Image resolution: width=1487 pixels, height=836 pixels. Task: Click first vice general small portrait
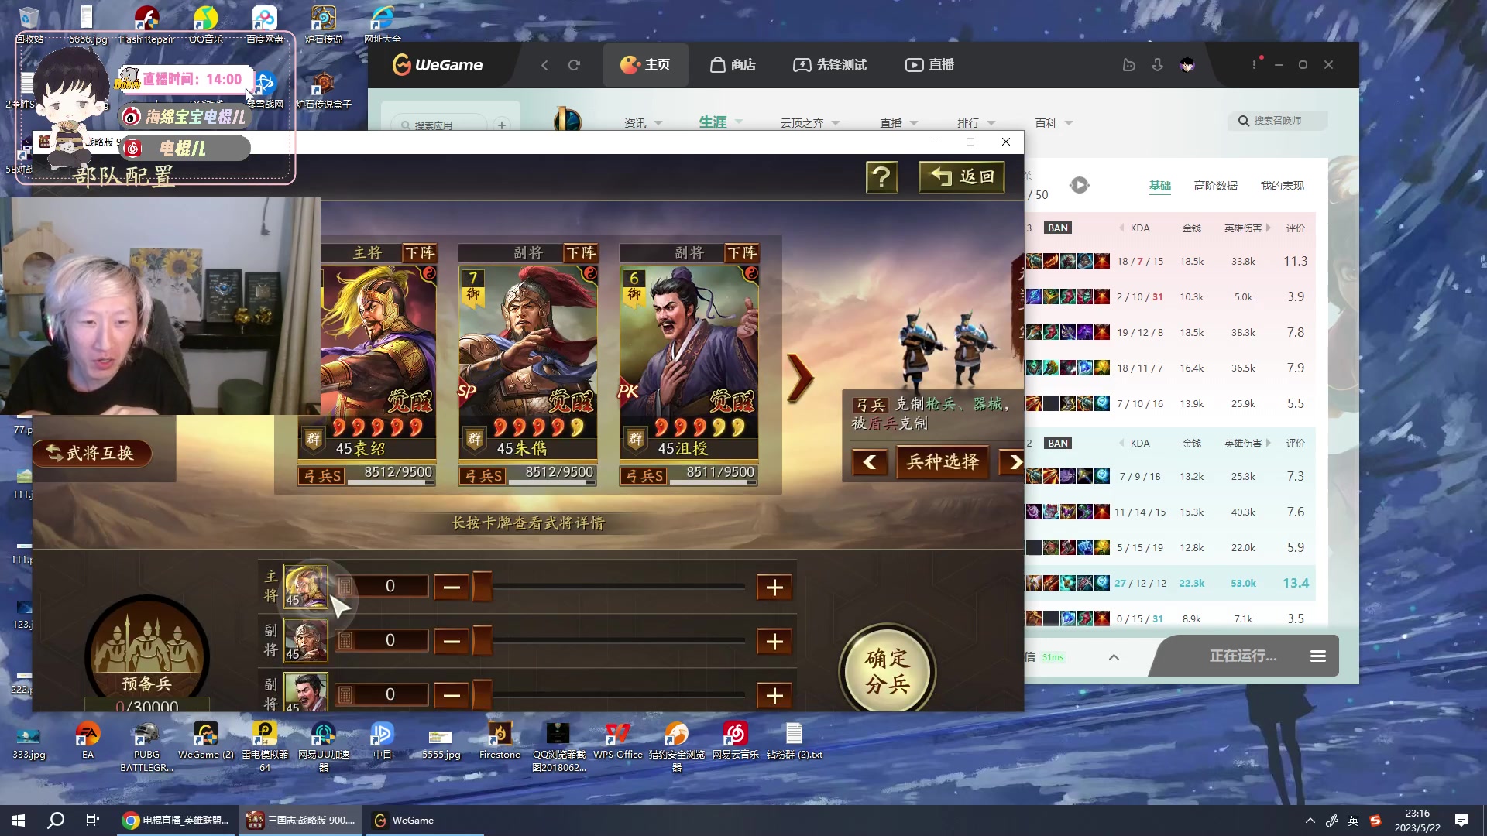point(306,640)
